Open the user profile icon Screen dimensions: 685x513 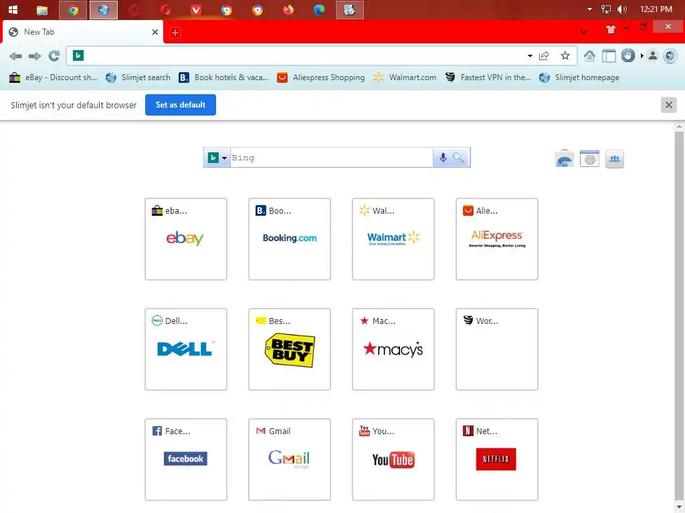pyautogui.click(x=653, y=55)
